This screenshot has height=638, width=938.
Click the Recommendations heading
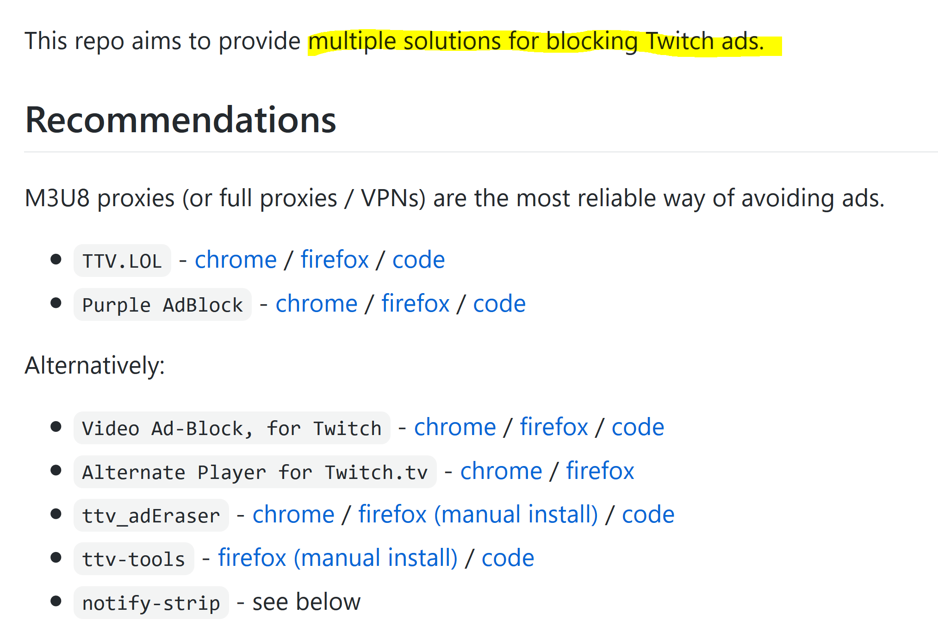point(180,120)
